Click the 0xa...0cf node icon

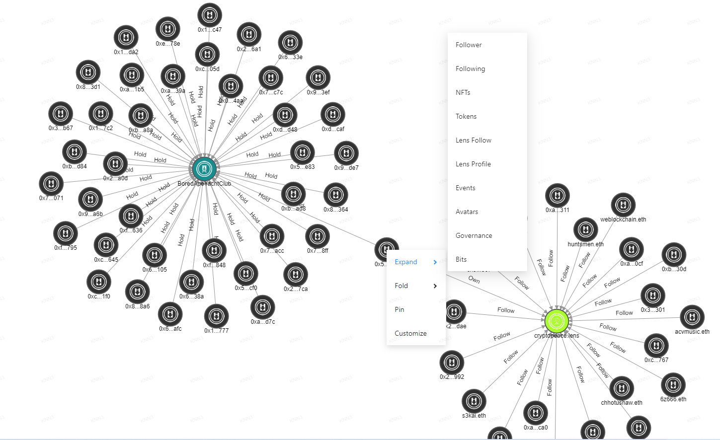coord(632,249)
